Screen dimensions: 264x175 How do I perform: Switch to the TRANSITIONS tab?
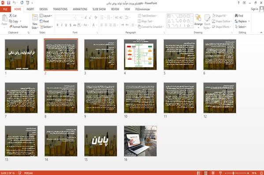click(60, 9)
